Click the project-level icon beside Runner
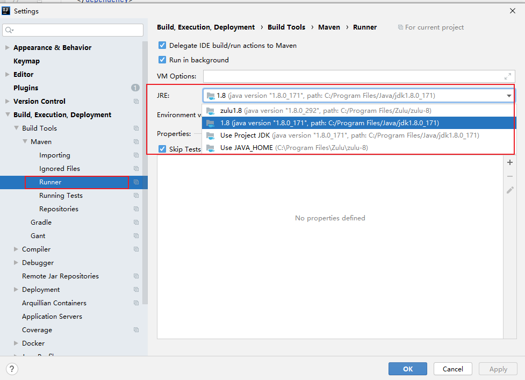Viewport: 525px width, 380px height. point(136,182)
